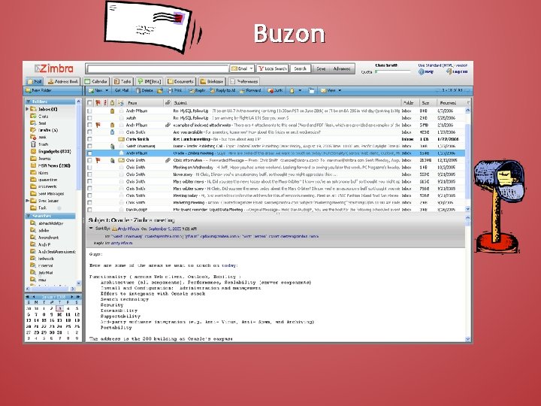Viewport: 541px width, 406px height.
Task: Open the View dropdown menu
Action: [x=331, y=90]
